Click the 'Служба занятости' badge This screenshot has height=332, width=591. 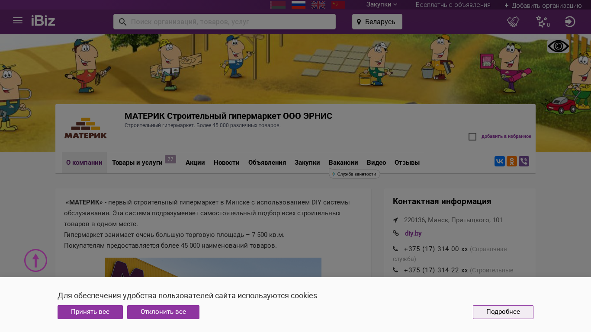(x=355, y=174)
